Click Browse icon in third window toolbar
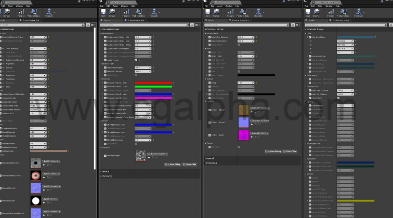Viewport: 393px width, 218px height. (x=216, y=12)
